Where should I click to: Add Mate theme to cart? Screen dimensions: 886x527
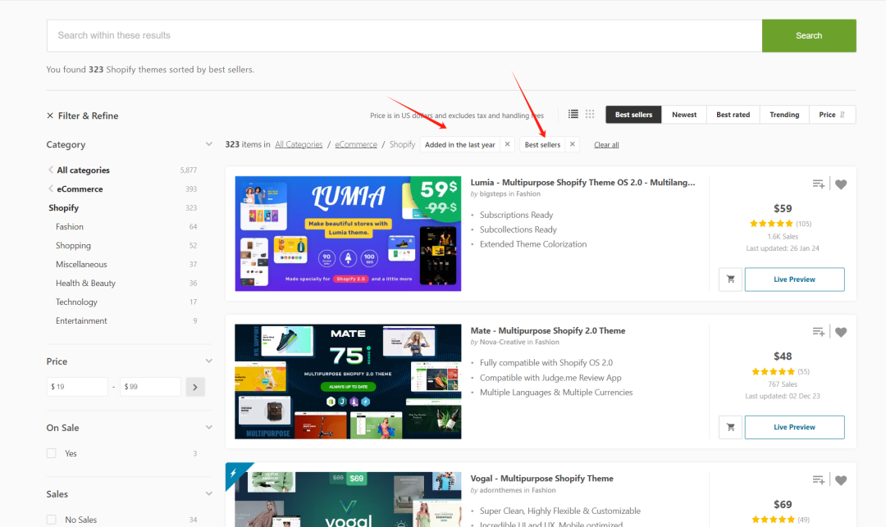[728, 427]
